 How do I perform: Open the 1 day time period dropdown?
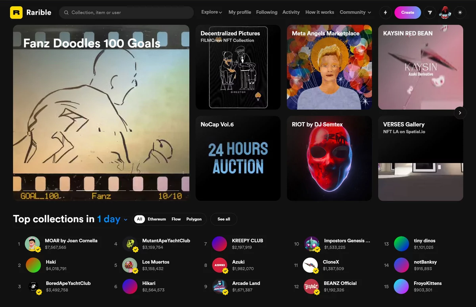point(112,219)
